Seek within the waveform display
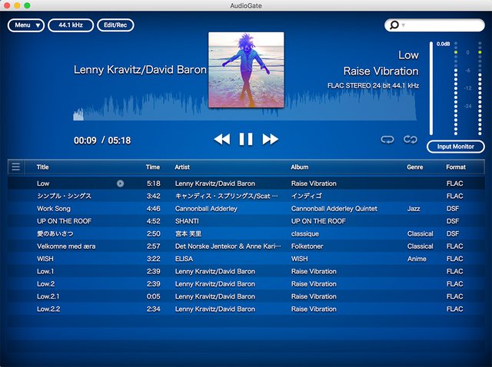 click(x=244, y=105)
